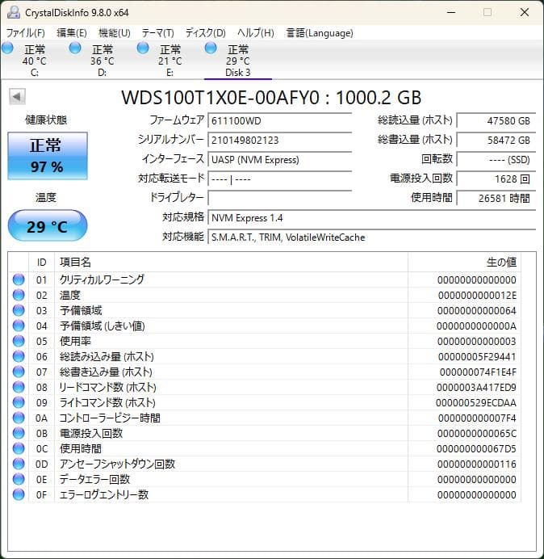Click status orb for ID 0C 使用時間
This screenshot has width=544, height=559.
[x=19, y=448]
